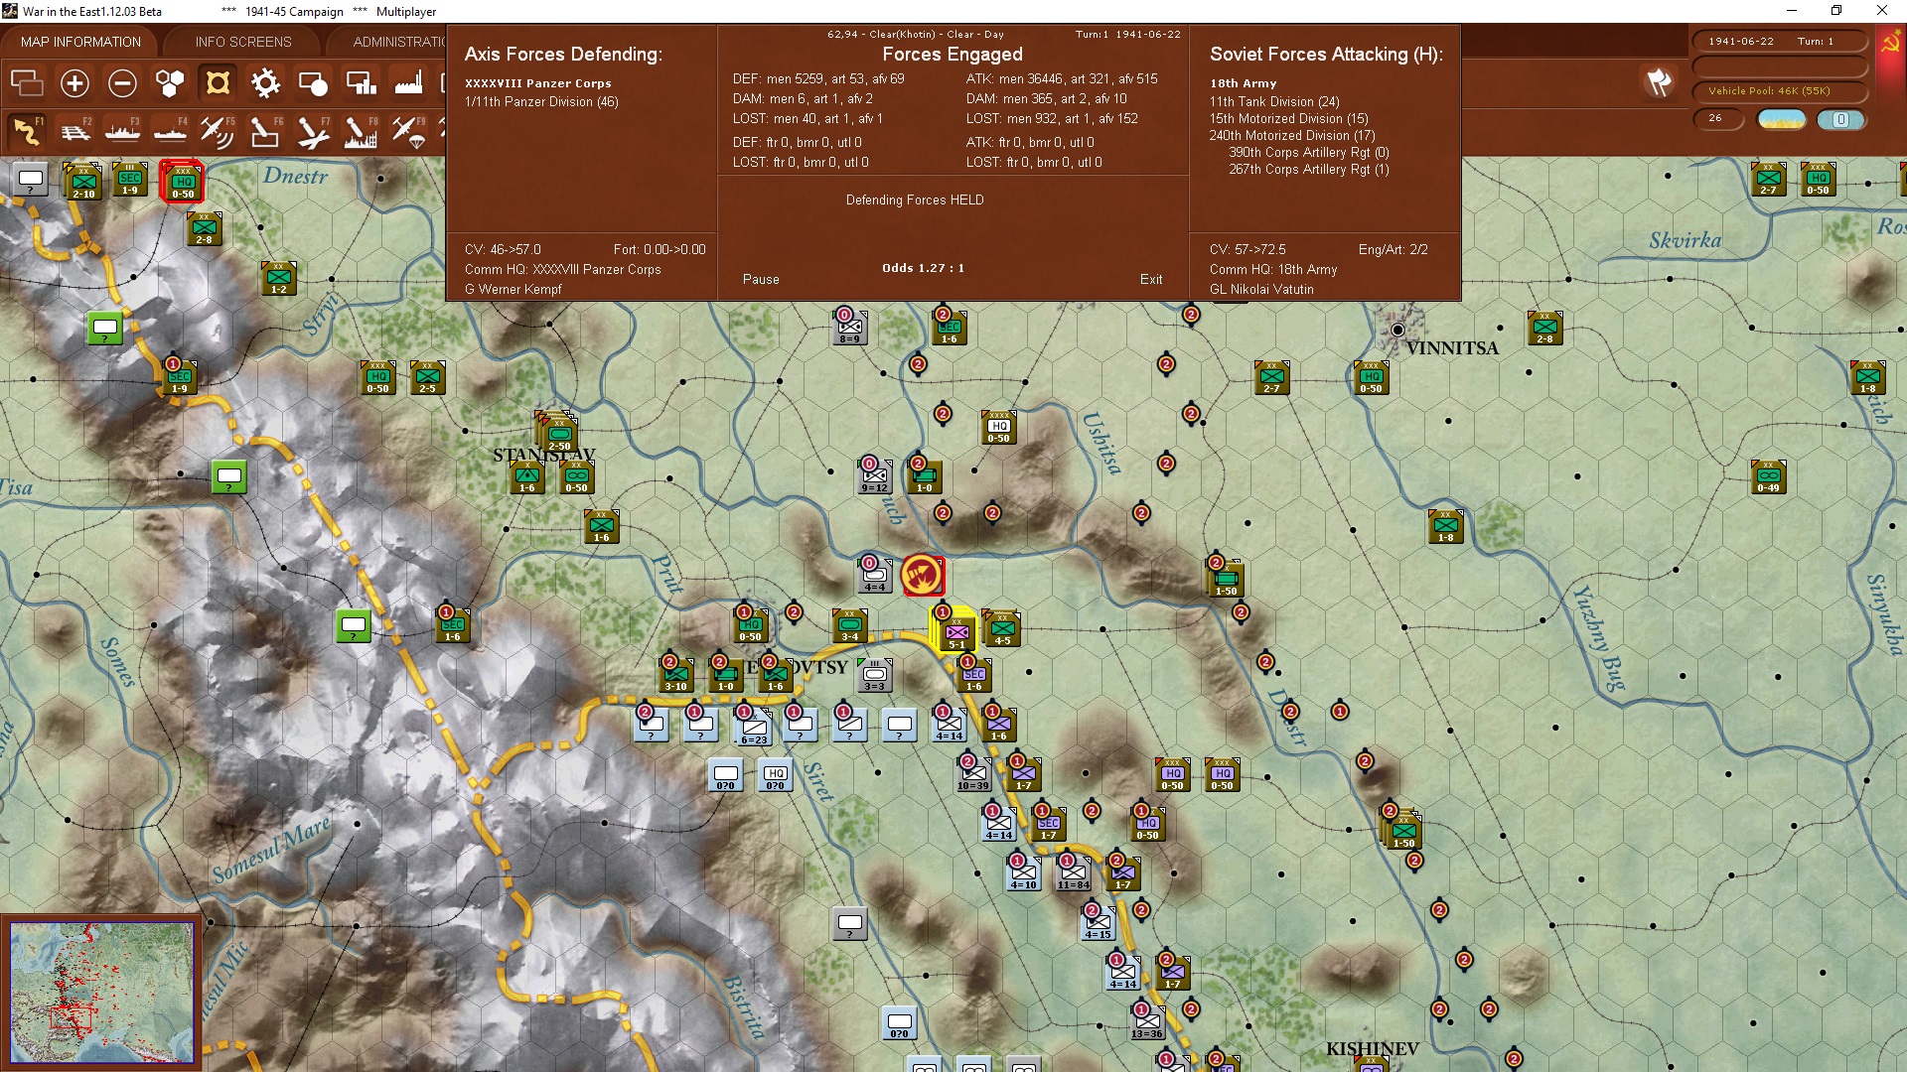This screenshot has width=1907, height=1072.
Task: Select the 11=84 Axis unit counter
Action: pyautogui.click(x=1073, y=873)
